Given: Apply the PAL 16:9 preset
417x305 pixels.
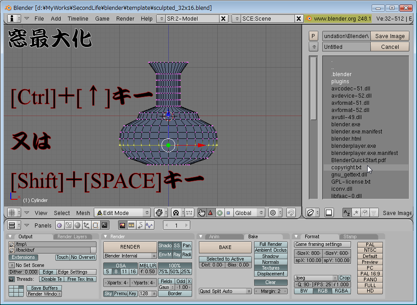Looking at the screenshot, I should pyautogui.click(x=370, y=274).
